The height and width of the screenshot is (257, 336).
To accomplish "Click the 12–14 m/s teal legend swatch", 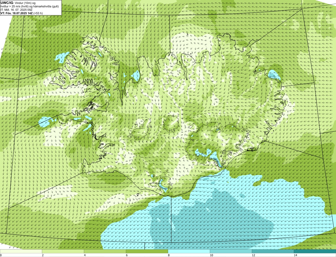I will 273,251.
